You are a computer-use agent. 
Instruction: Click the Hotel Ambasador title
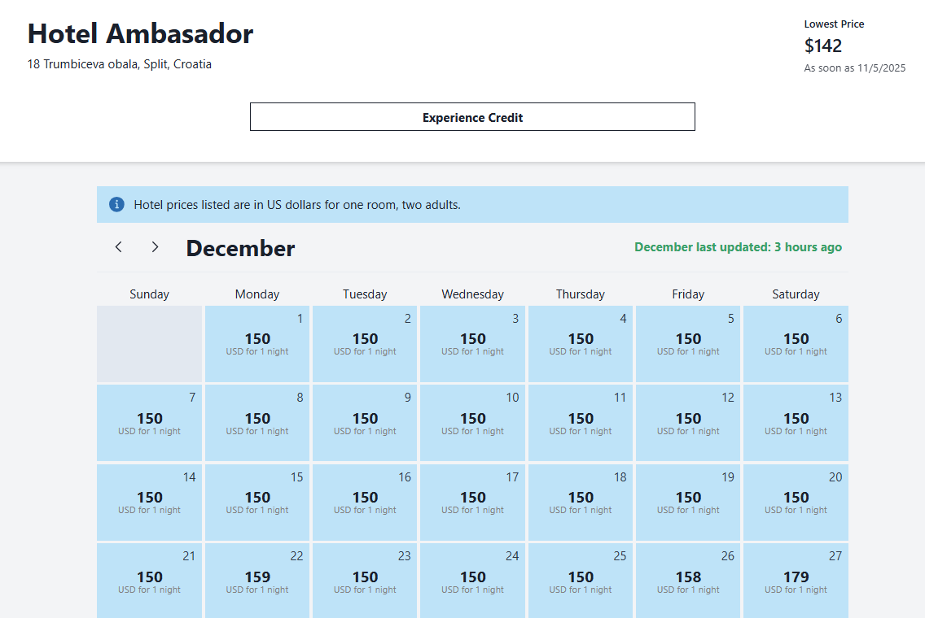140,33
